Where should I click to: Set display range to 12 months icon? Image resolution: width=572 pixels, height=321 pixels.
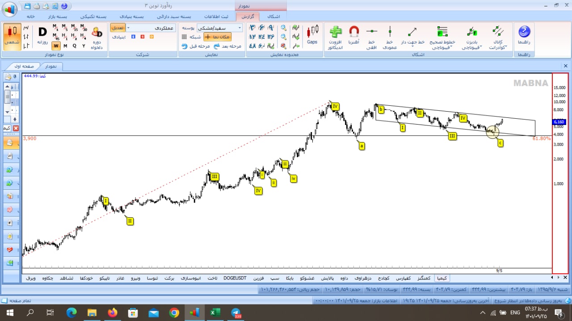tap(252, 37)
